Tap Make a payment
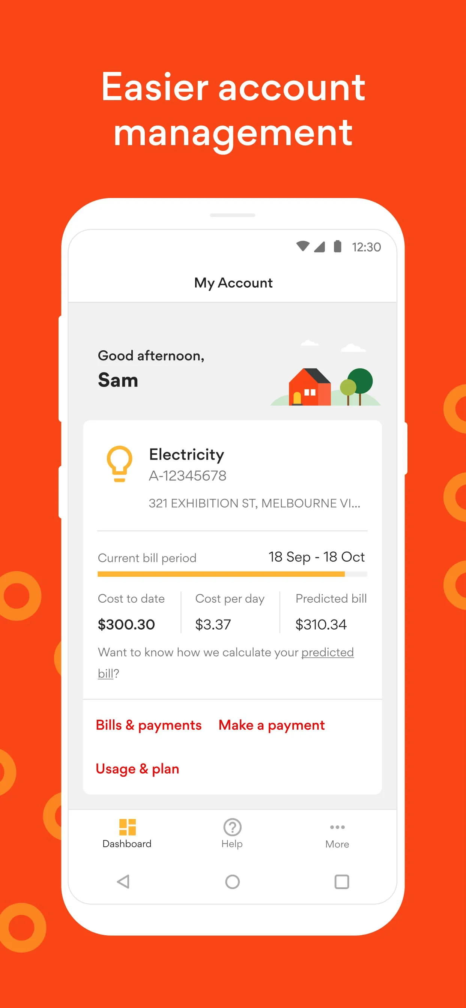The height and width of the screenshot is (1008, 466). [271, 725]
